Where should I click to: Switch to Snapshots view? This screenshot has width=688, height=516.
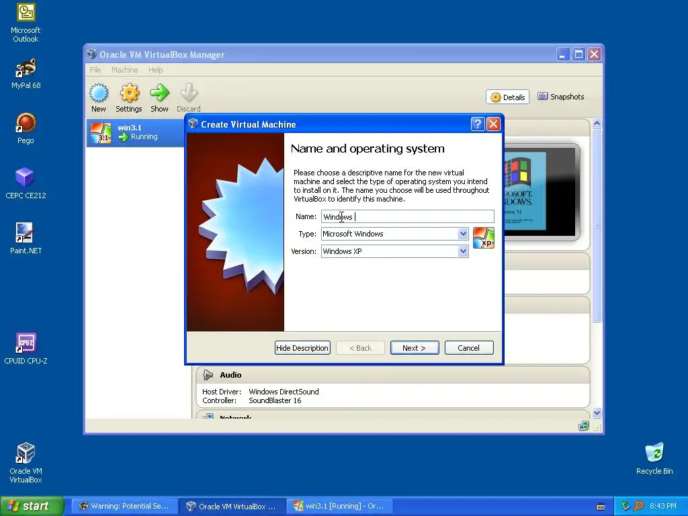pos(561,97)
